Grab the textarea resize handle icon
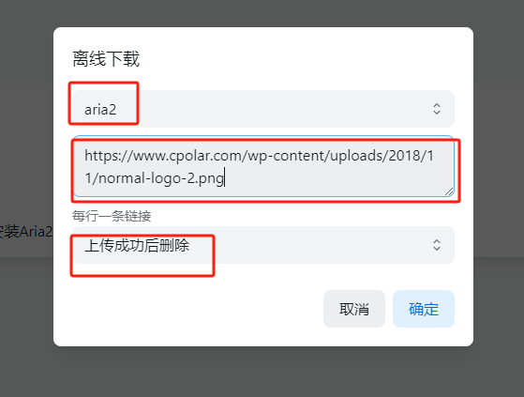The height and width of the screenshot is (397, 524). tap(449, 191)
